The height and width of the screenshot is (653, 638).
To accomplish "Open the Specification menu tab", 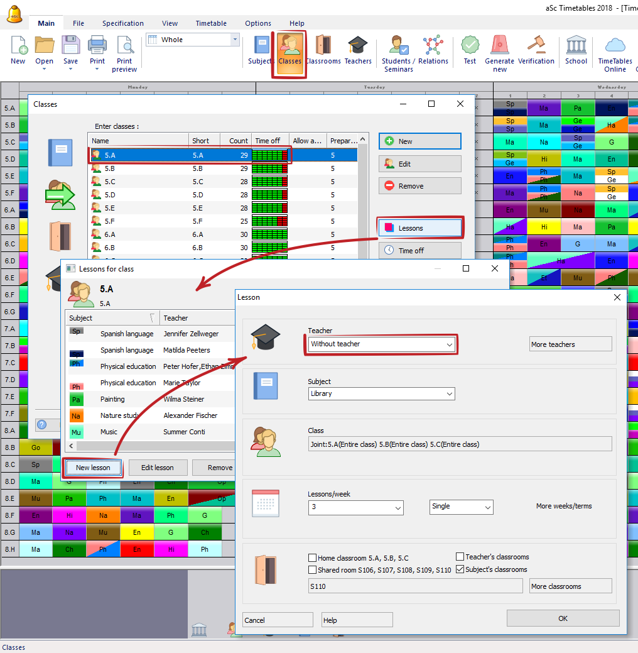I will pyautogui.click(x=123, y=23).
